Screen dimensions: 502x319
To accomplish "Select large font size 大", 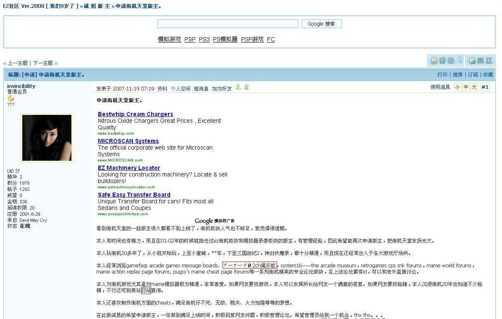I will pos(474,87).
